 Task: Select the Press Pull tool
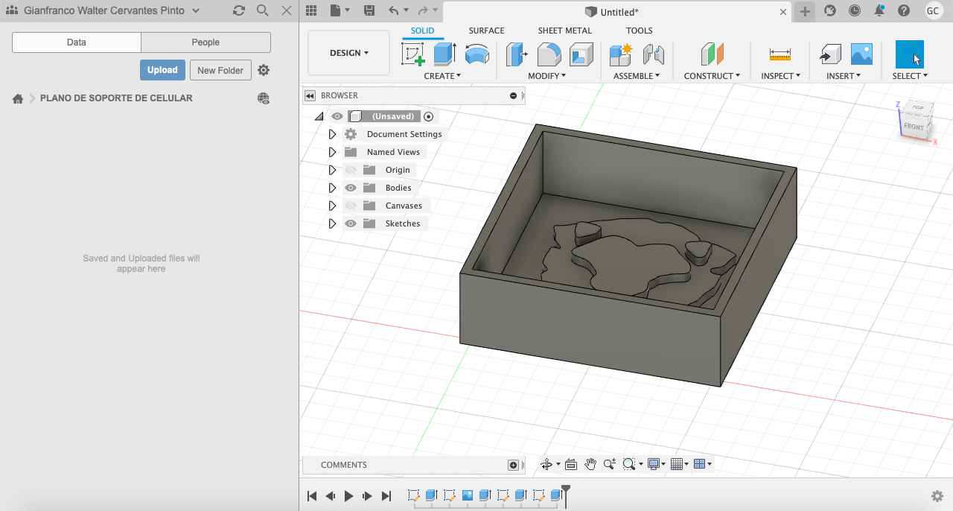[517, 54]
